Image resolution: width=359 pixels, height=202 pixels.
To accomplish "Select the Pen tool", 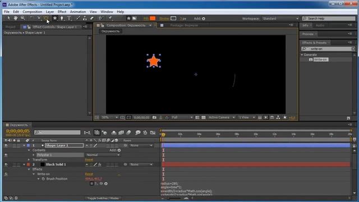I will coord(62,18).
